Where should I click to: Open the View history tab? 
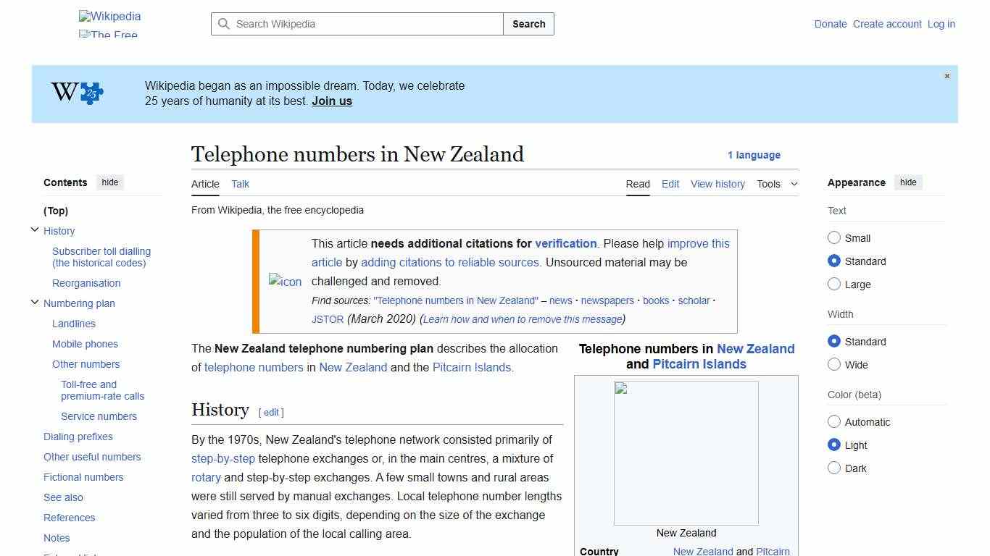(717, 184)
